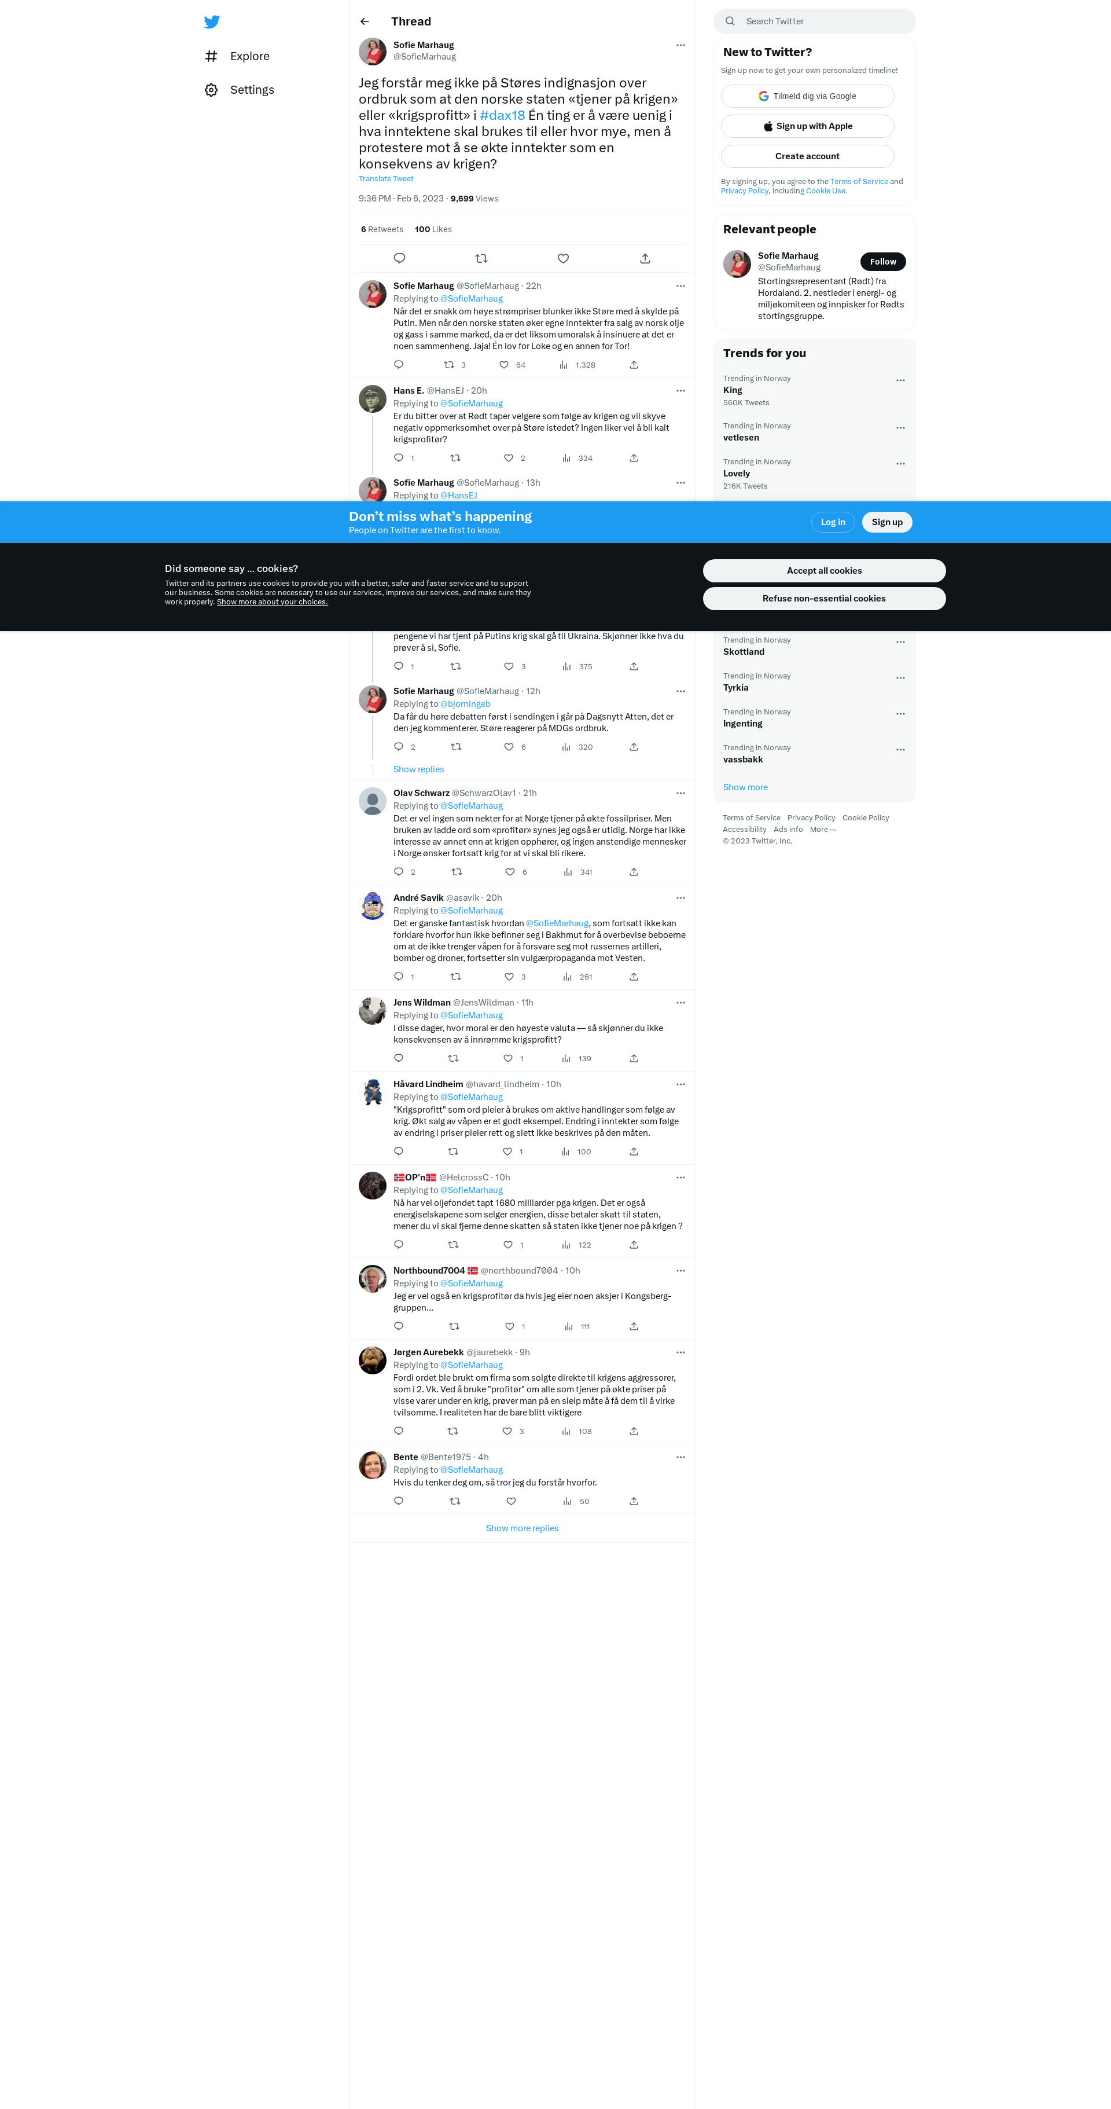Viewport: 1111px width, 2109px height.
Task: Retweet Bente's reply
Action: point(455,1502)
